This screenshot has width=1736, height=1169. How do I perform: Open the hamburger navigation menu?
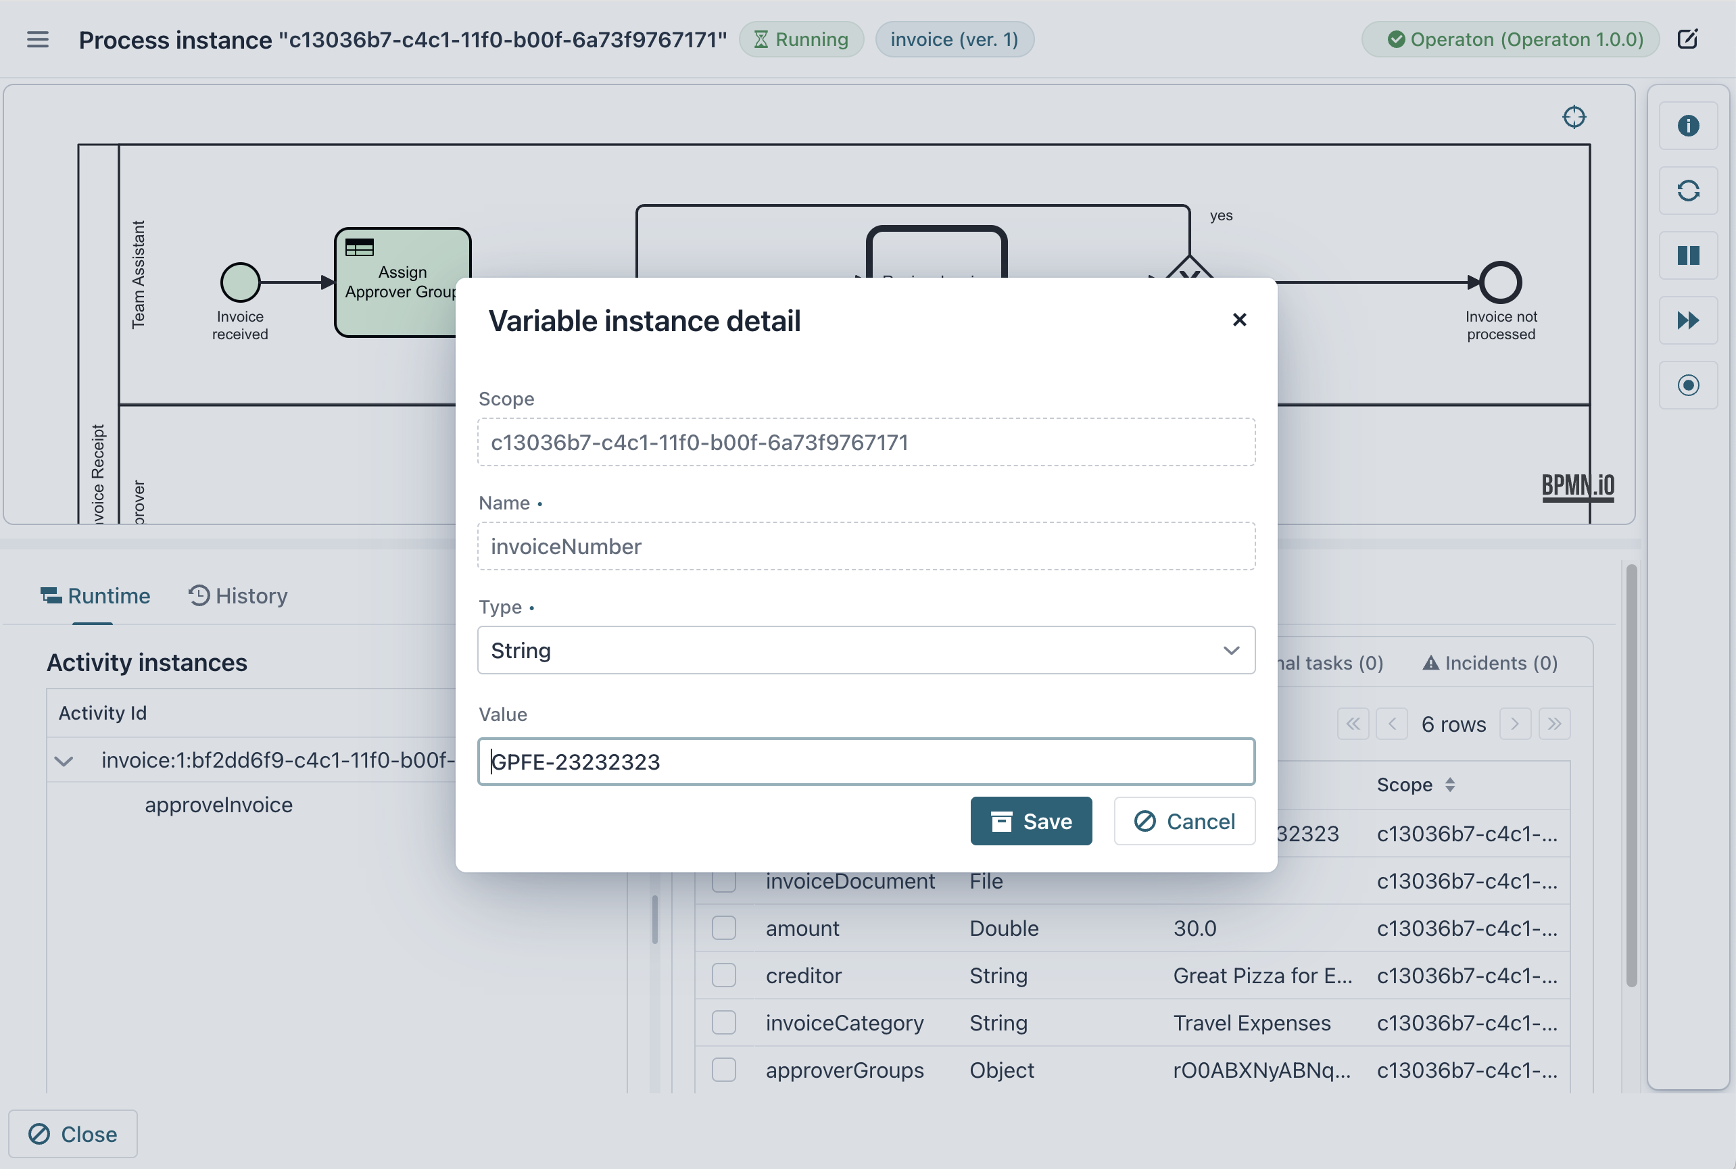37,39
